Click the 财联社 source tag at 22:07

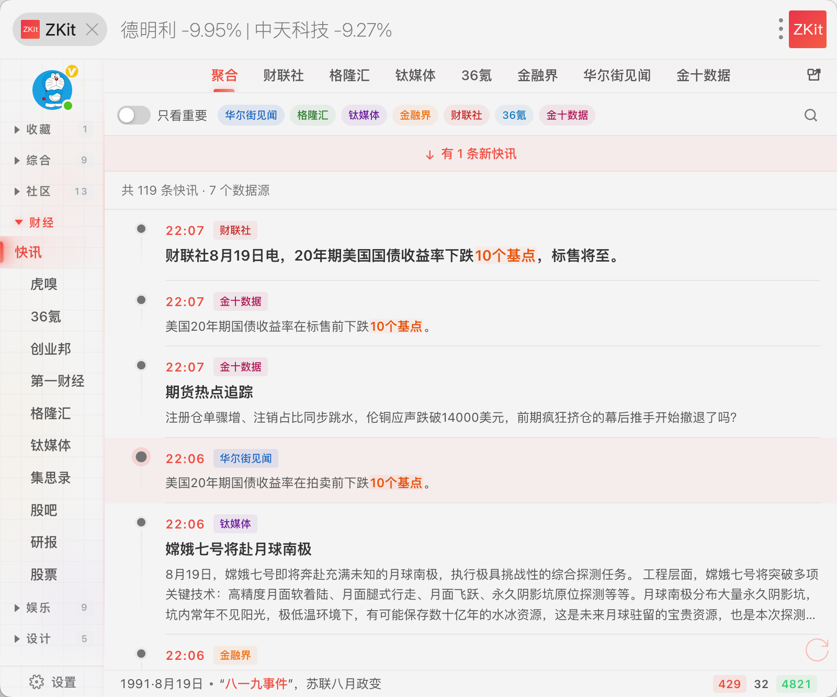coord(235,230)
